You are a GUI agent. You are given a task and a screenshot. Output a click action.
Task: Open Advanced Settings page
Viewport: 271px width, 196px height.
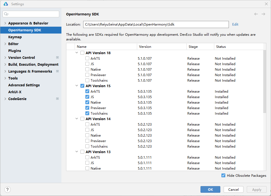pos(31,85)
